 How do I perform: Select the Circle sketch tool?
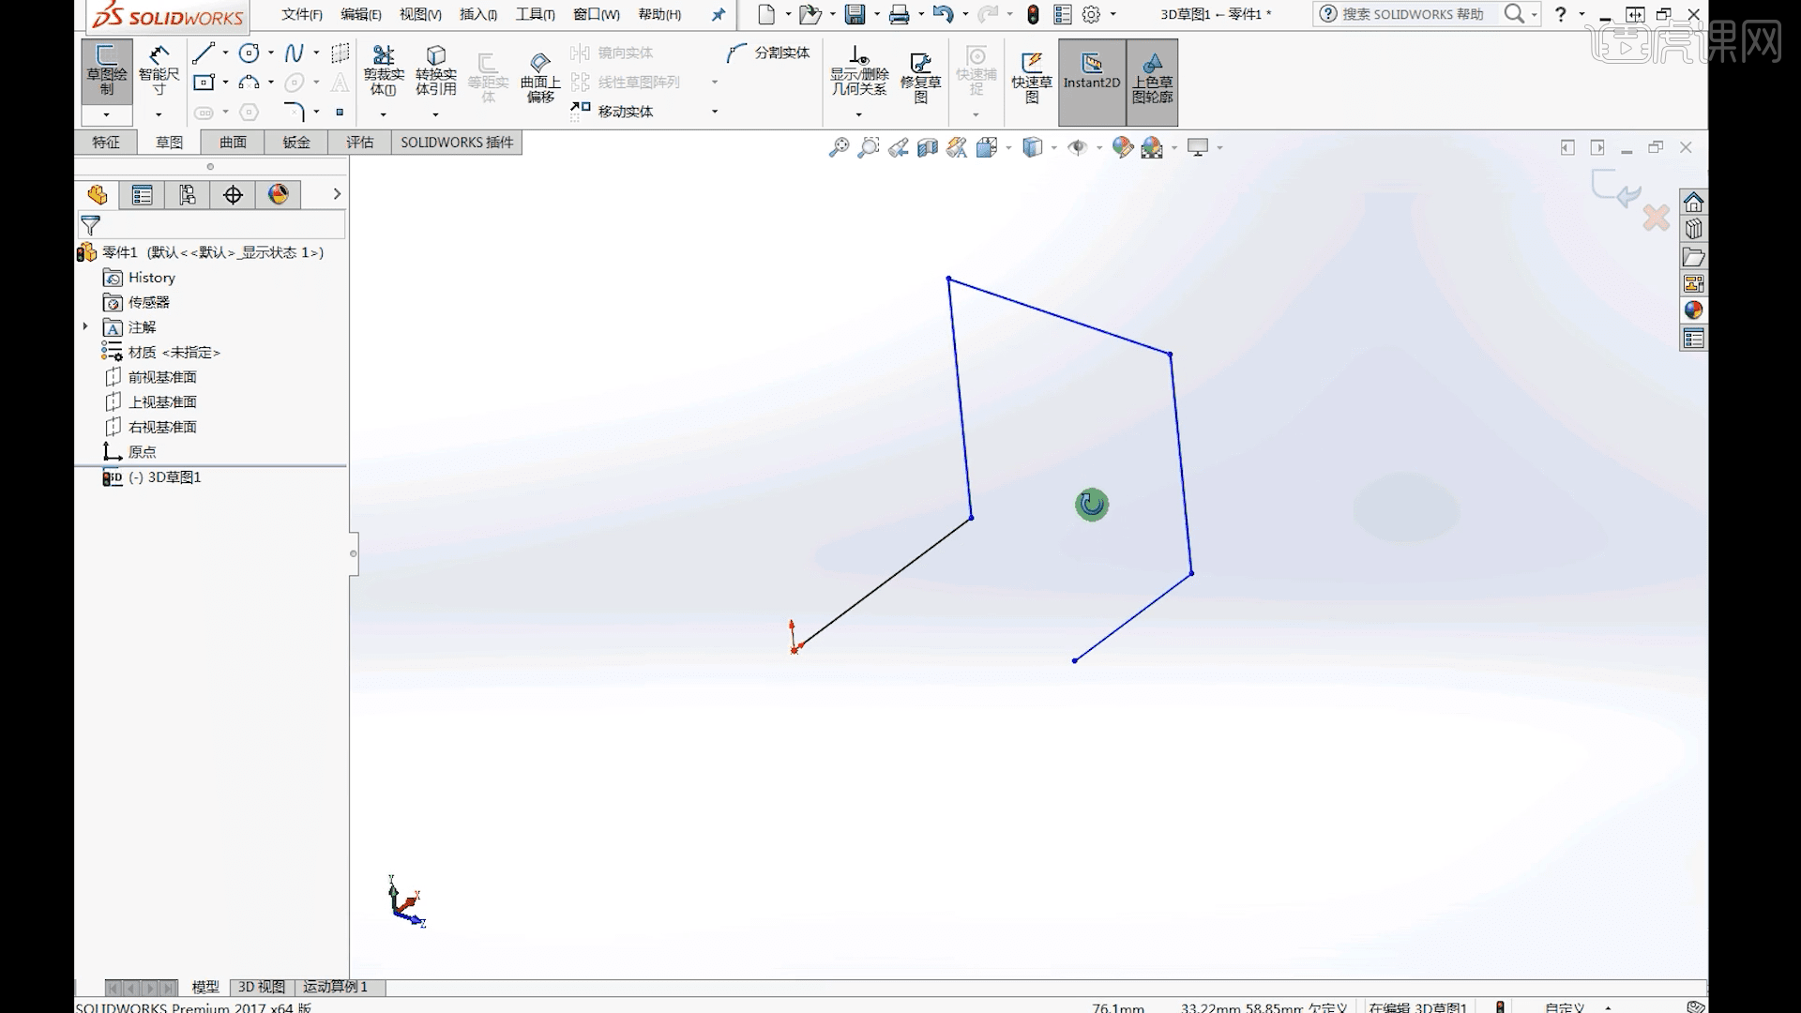pyautogui.click(x=247, y=53)
